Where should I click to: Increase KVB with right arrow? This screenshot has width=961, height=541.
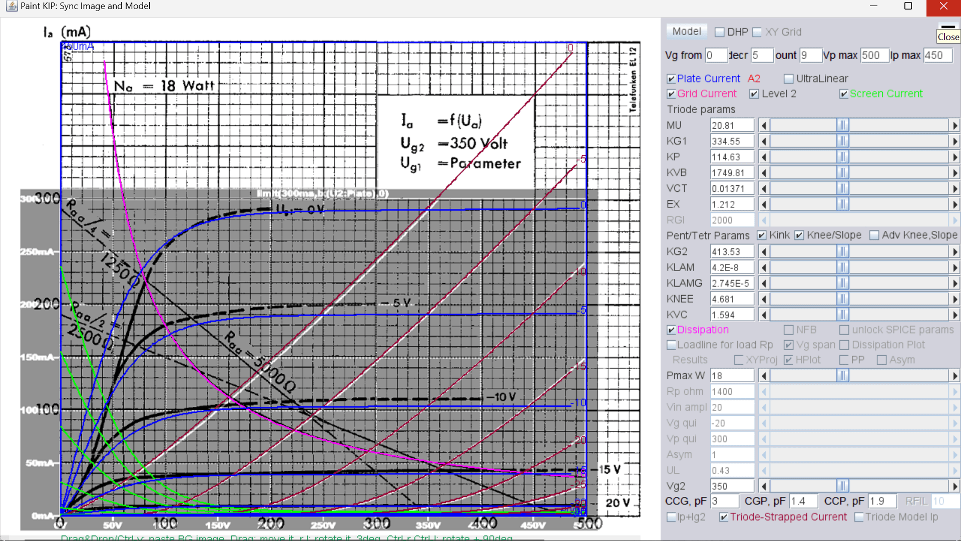(x=954, y=173)
